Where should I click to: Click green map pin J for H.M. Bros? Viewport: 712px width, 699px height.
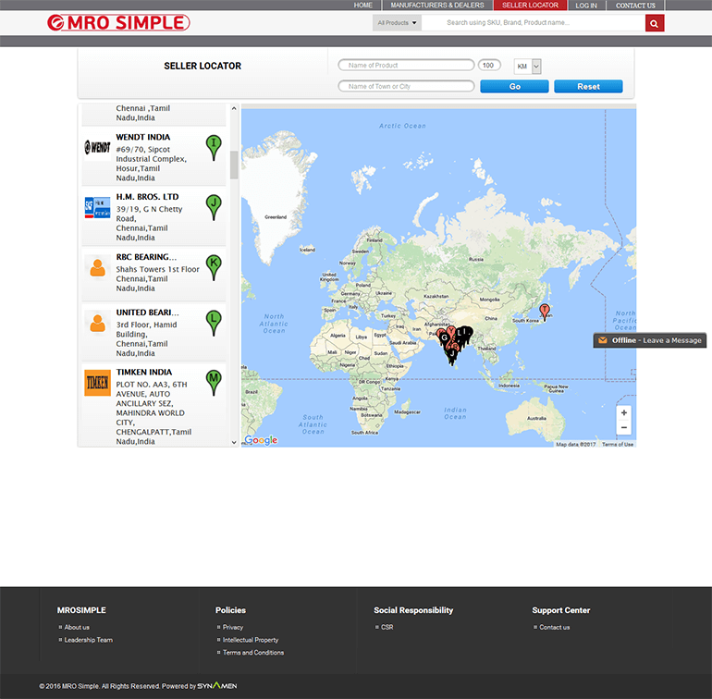(x=214, y=205)
